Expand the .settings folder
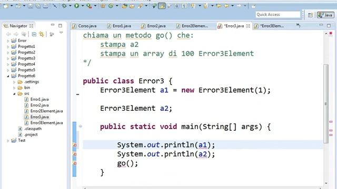This screenshot has height=189, width=337. (x=14, y=82)
